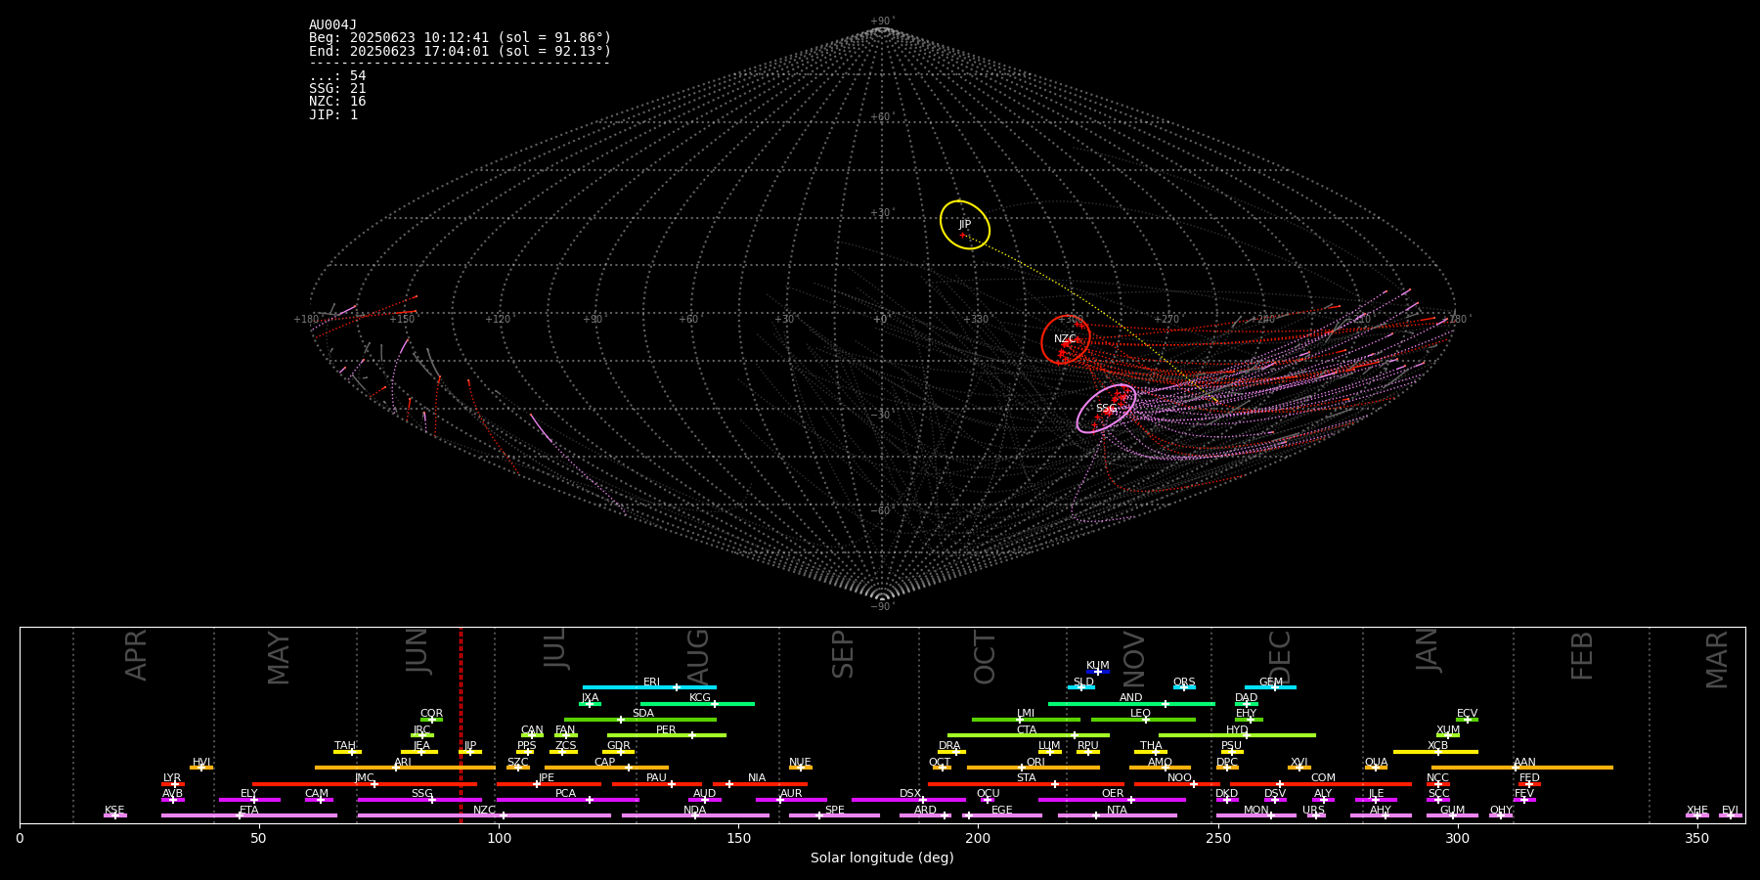Click the AUG month label

click(x=698, y=656)
